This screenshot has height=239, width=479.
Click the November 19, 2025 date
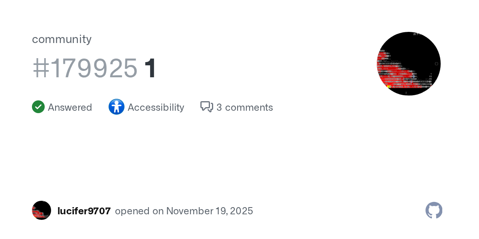tap(210, 211)
